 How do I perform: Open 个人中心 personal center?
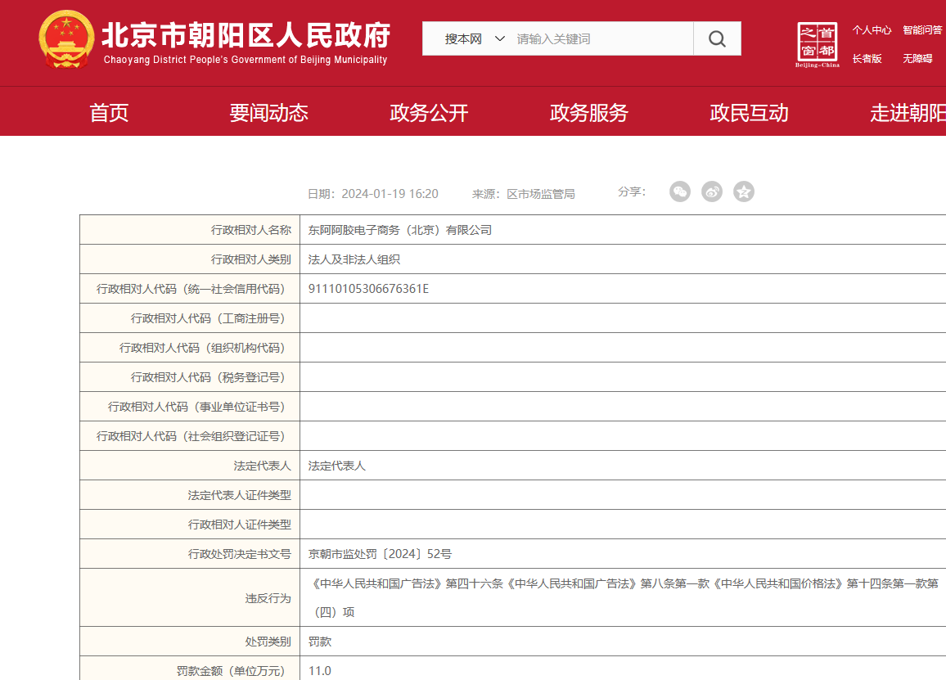[873, 29]
